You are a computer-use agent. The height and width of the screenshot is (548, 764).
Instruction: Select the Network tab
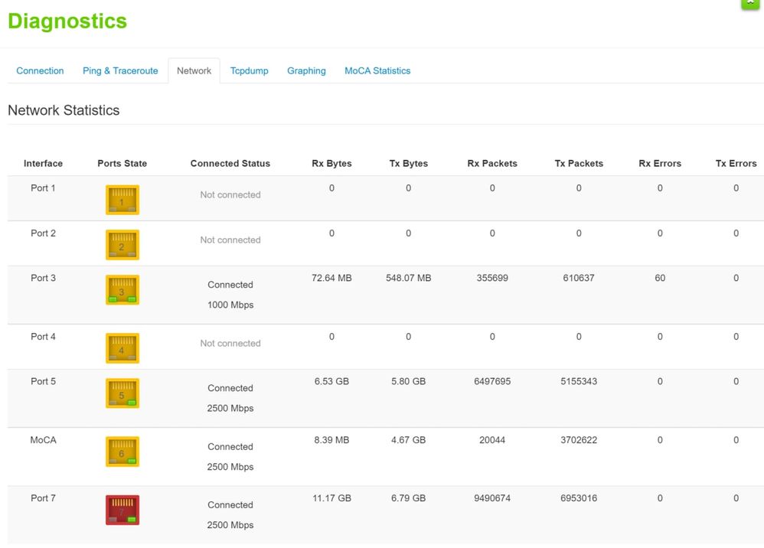(194, 70)
